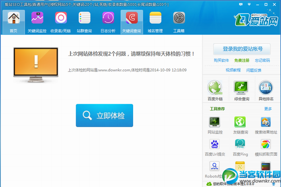Click the title bar message bubble icon

click(x=241, y=4)
